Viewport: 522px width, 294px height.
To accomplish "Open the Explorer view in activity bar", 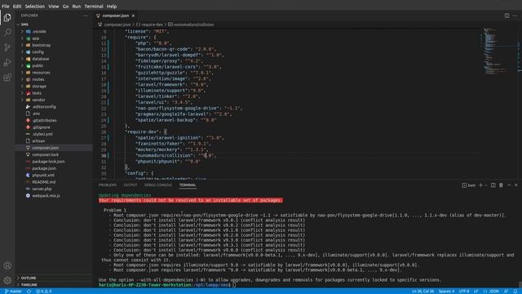I will tap(7, 17).
